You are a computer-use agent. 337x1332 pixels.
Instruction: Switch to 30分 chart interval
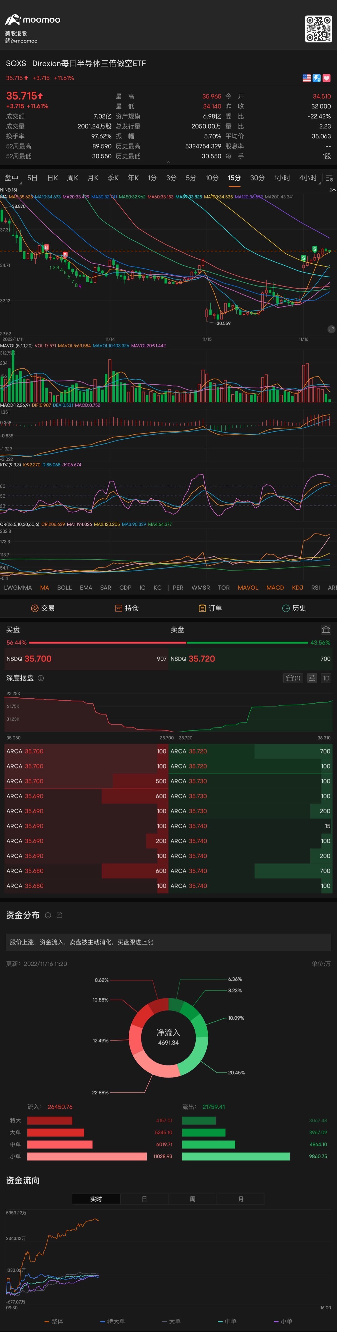click(x=257, y=178)
